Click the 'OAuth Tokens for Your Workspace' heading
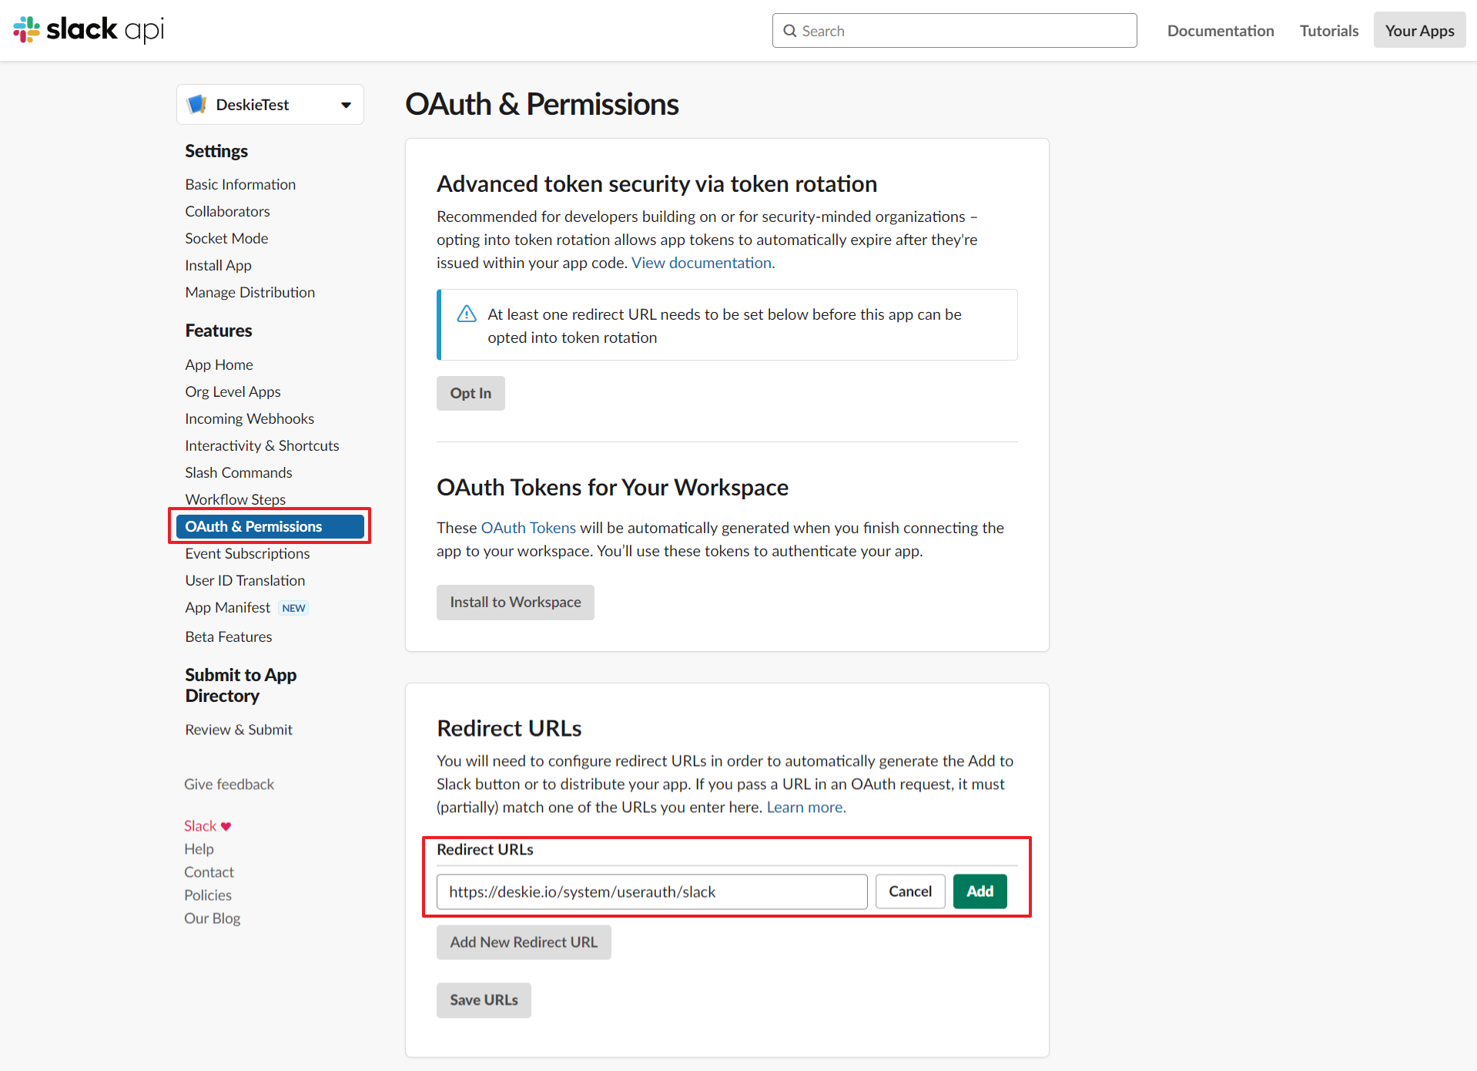Image resolution: width=1477 pixels, height=1071 pixels. 612,488
